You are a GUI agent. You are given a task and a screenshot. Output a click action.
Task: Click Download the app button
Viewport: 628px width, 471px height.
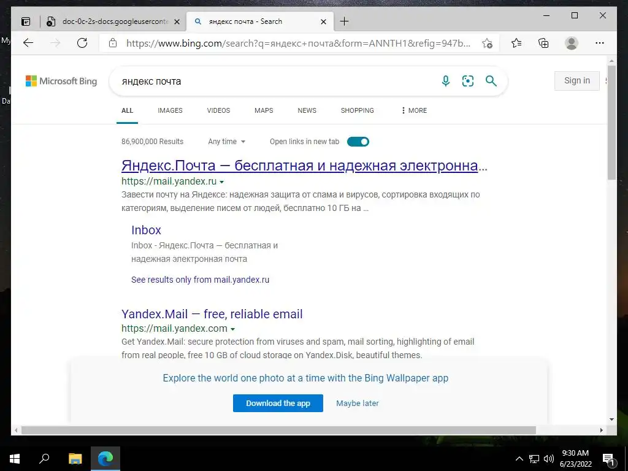pyautogui.click(x=278, y=404)
